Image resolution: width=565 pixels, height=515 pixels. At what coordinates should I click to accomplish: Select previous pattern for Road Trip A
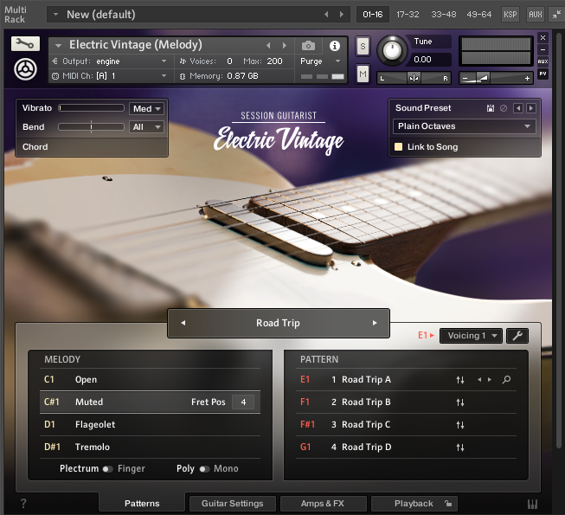[478, 379]
